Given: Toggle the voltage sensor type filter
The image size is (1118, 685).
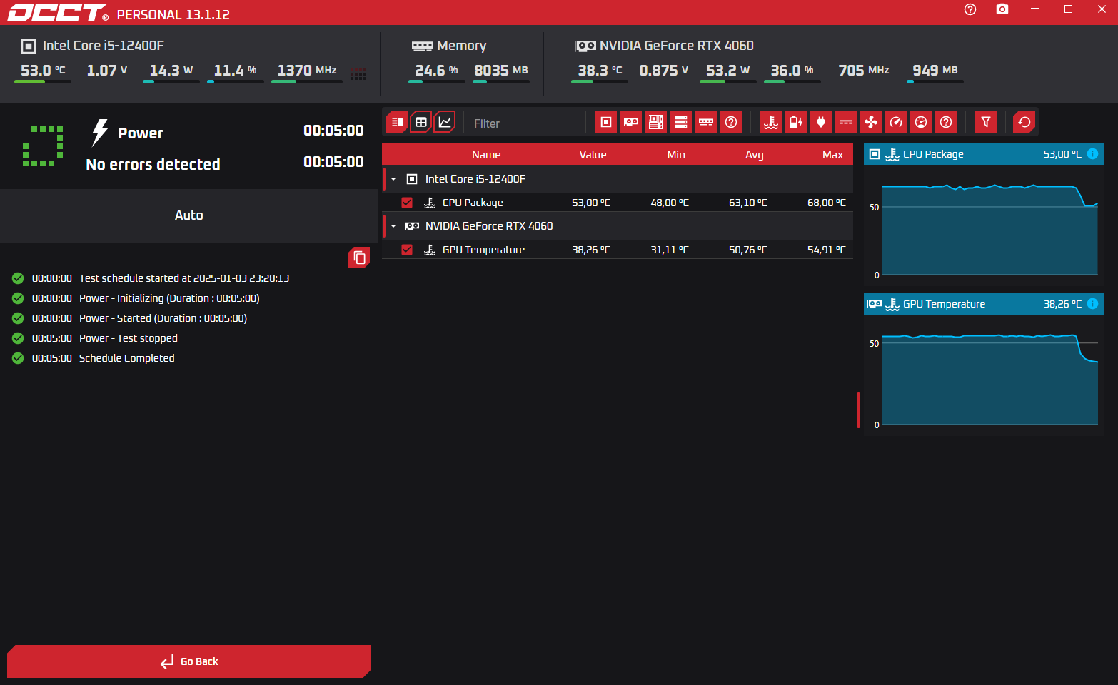Looking at the screenshot, I should [846, 122].
